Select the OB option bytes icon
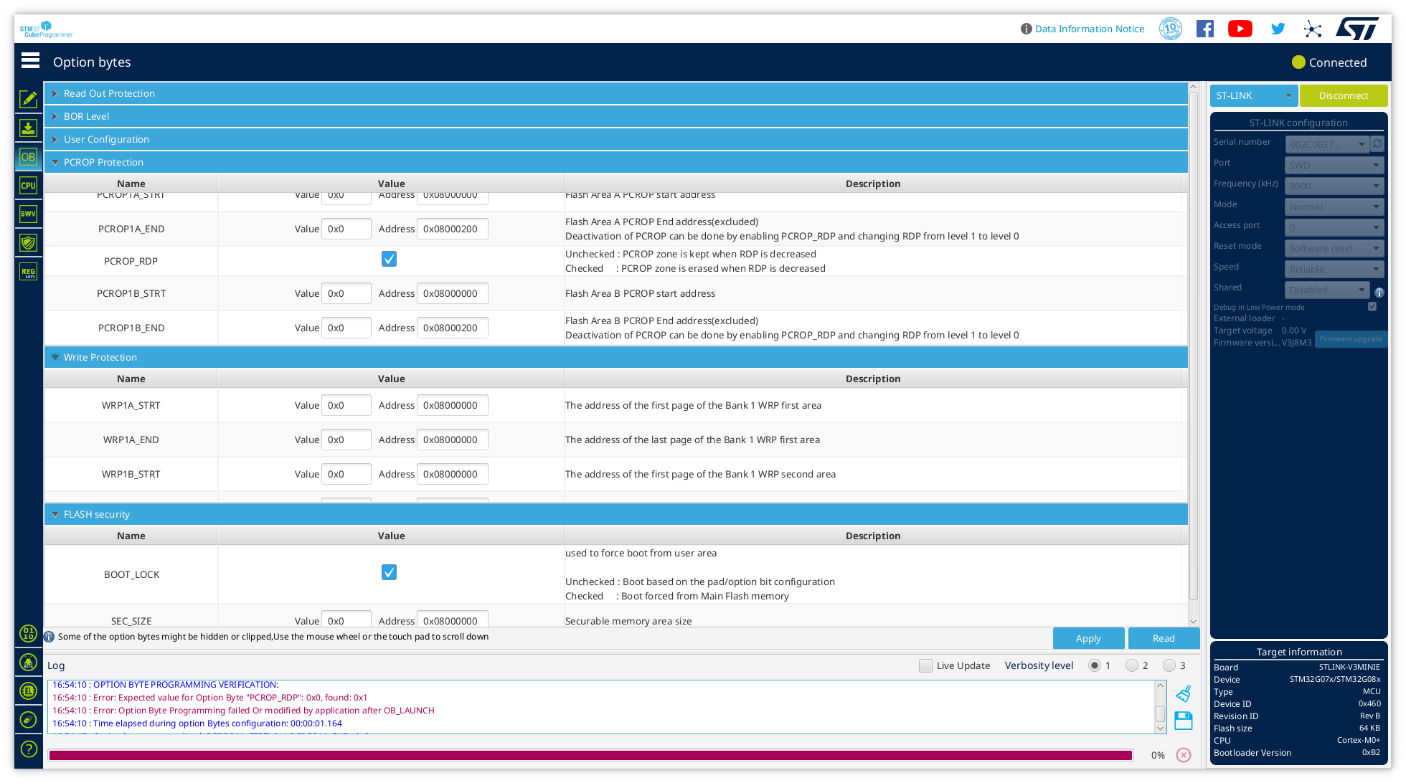 click(x=28, y=157)
